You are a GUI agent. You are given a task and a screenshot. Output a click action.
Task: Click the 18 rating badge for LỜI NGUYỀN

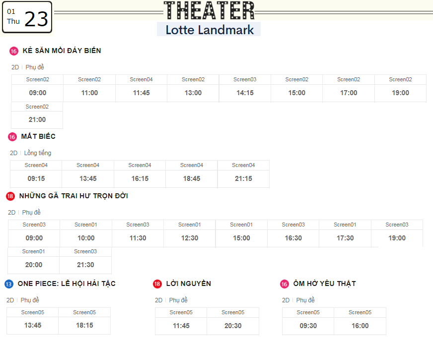(157, 284)
